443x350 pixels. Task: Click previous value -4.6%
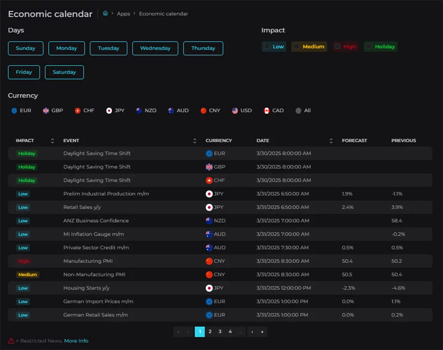pos(398,288)
